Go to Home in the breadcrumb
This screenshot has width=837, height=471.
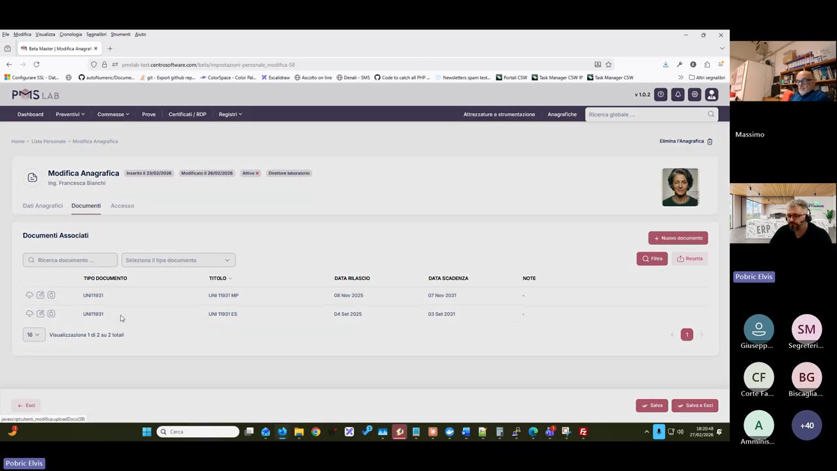(x=18, y=141)
